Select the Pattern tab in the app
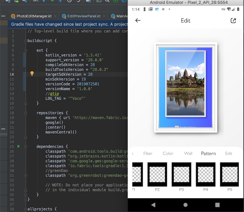 (208, 154)
